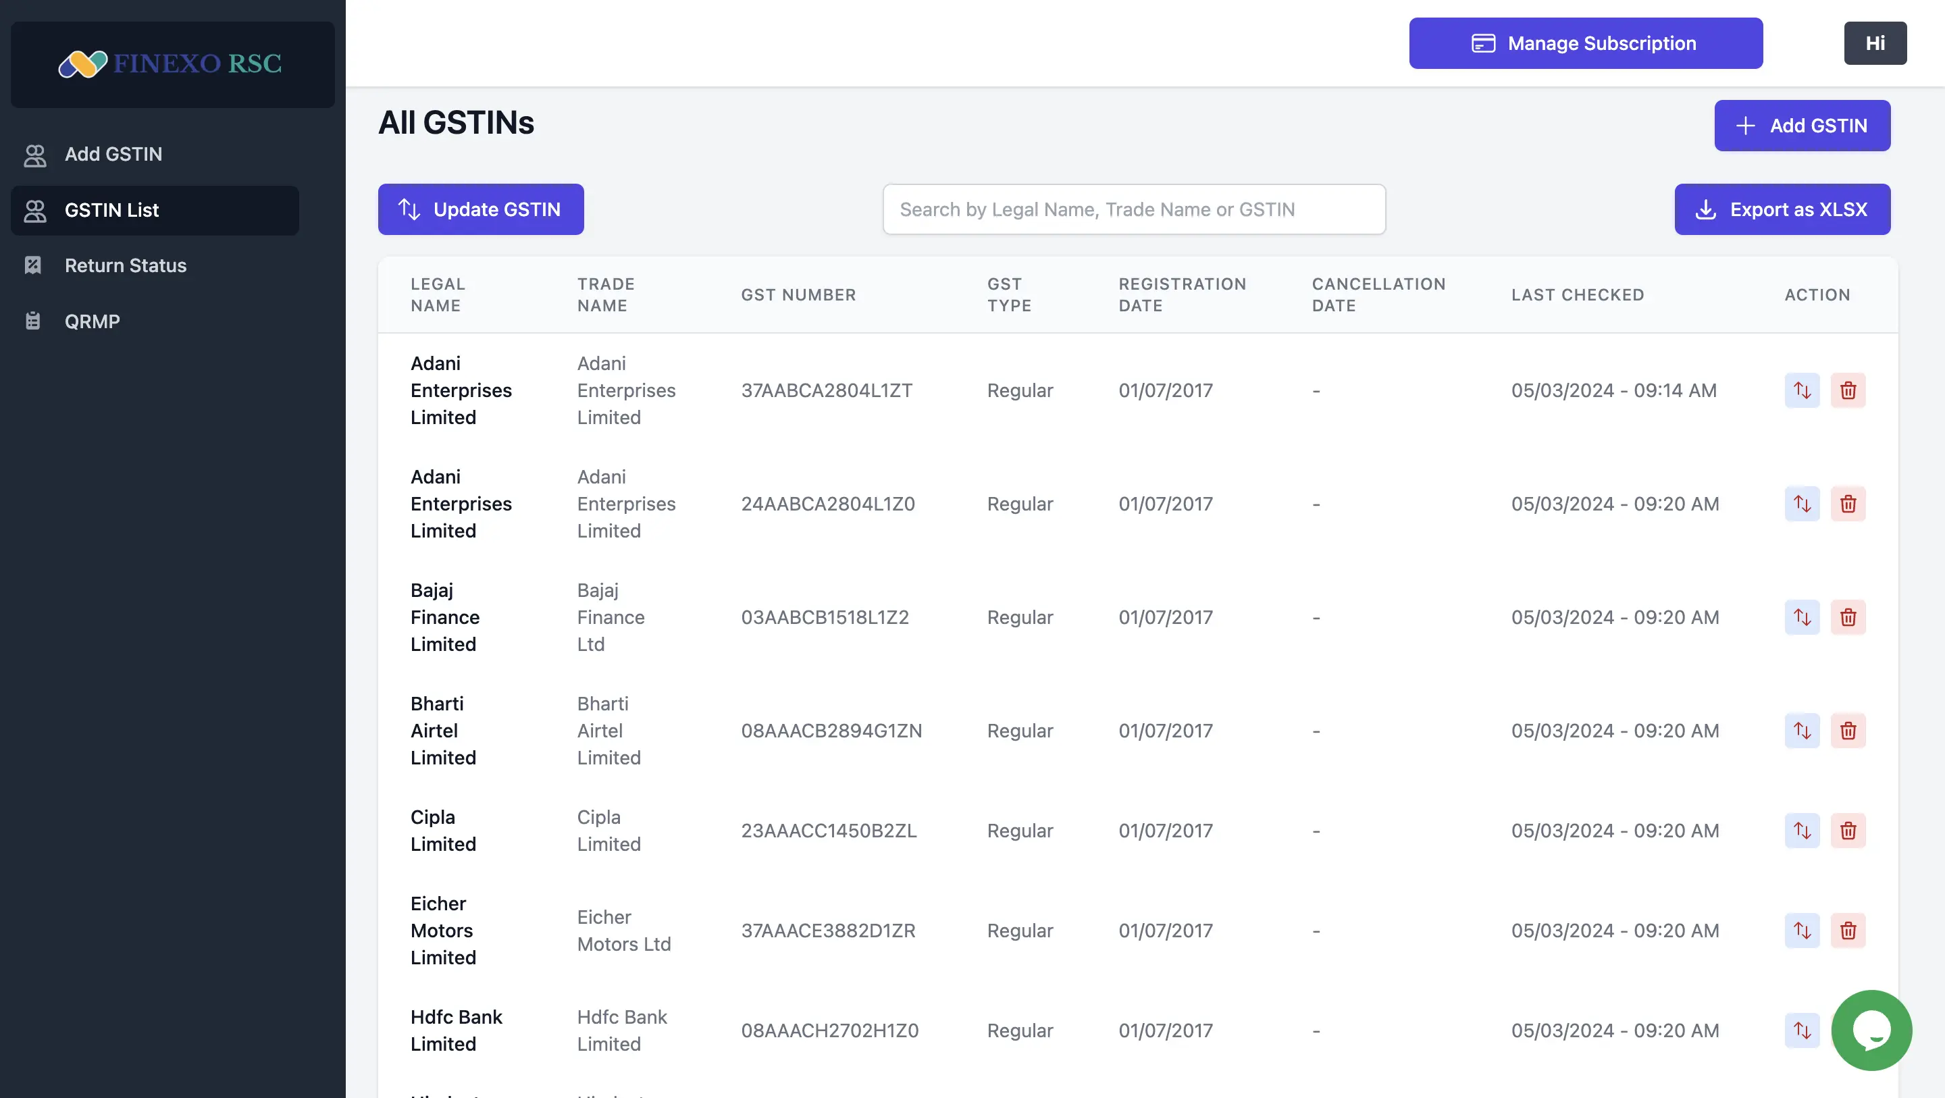Image resolution: width=1945 pixels, height=1098 pixels.
Task: Refresh the Eicher Motors Limited row
Action: coord(1803,931)
